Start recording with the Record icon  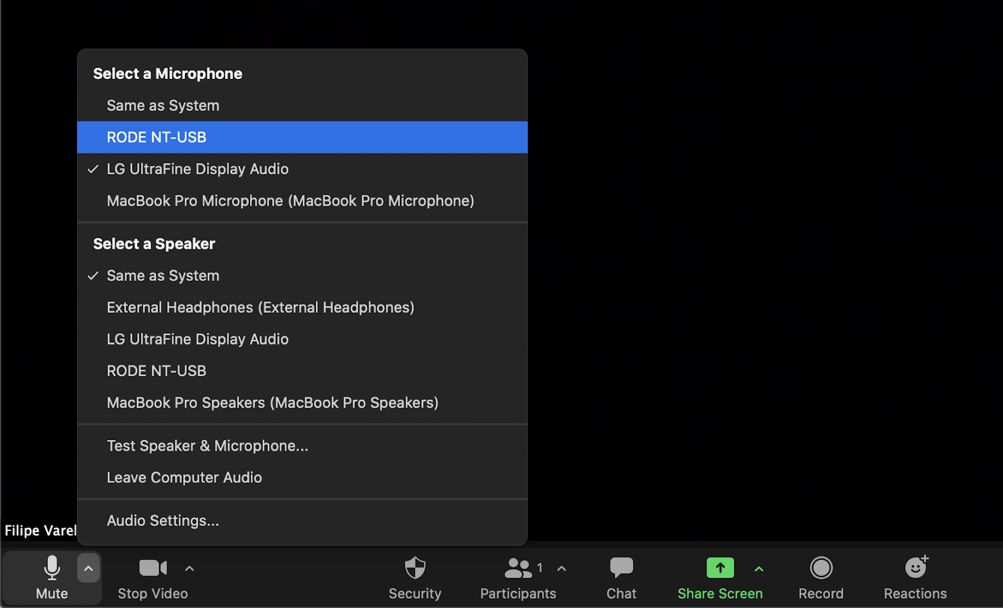[821, 569]
